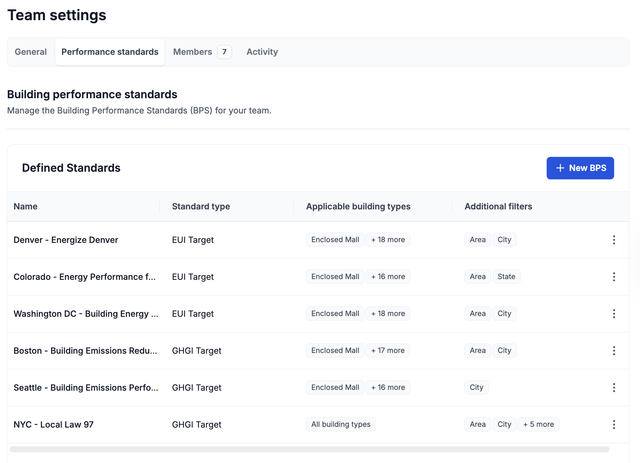Click the horizontal scrollbar below the table

[309, 449]
